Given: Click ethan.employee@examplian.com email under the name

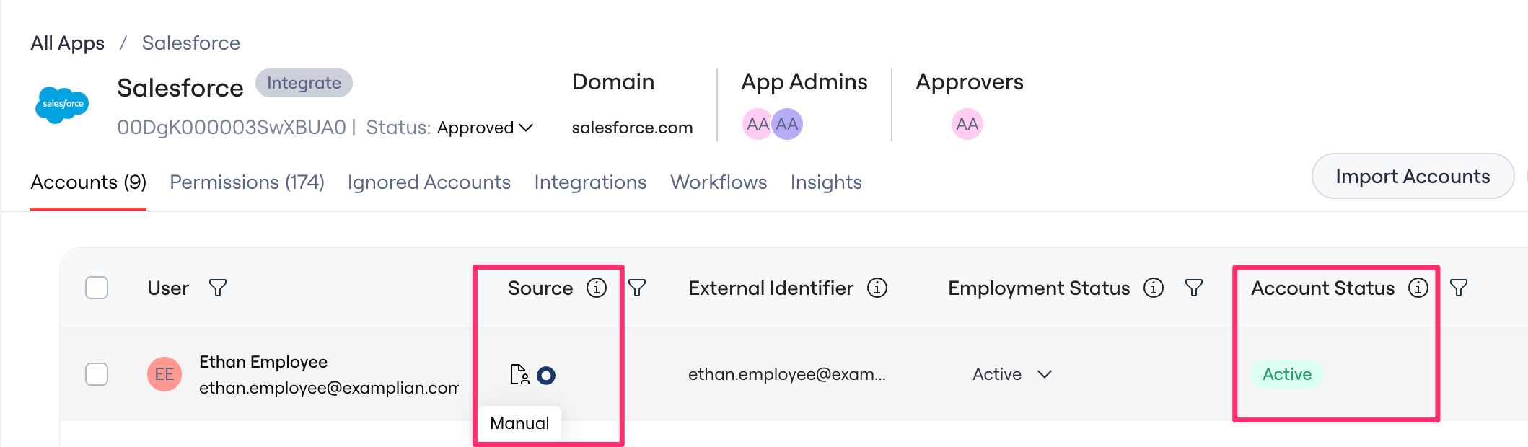Looking at the screenshot, I should 329,388.
